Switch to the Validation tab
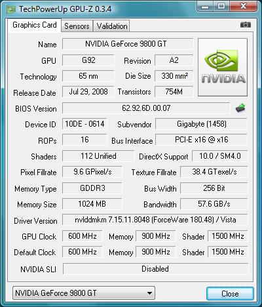This screenshot has width=262, height=307. point(112,26)
